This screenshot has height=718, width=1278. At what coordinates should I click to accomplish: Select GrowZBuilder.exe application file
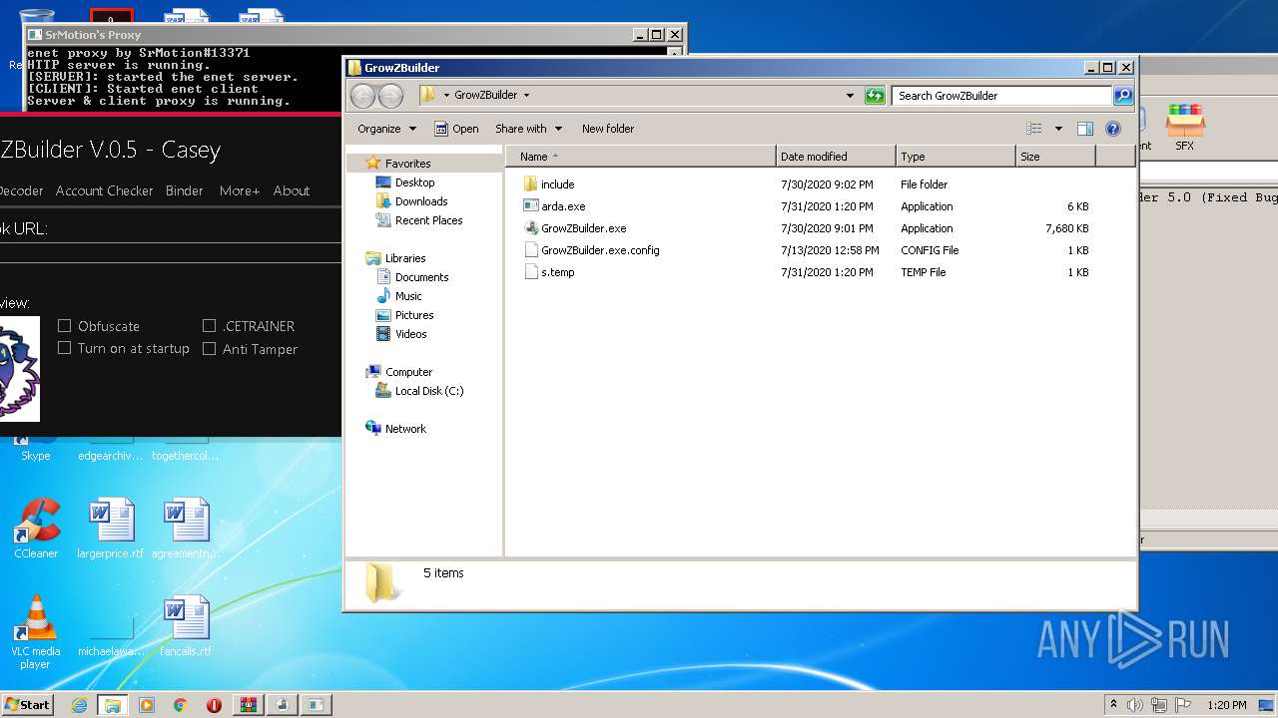click(x=574, y=228)
